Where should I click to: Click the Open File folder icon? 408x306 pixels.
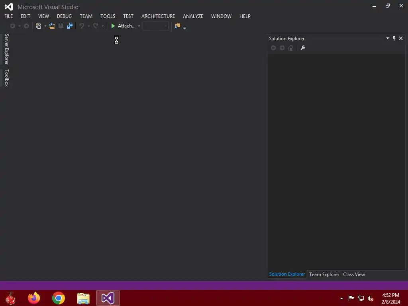pos(52,26)
